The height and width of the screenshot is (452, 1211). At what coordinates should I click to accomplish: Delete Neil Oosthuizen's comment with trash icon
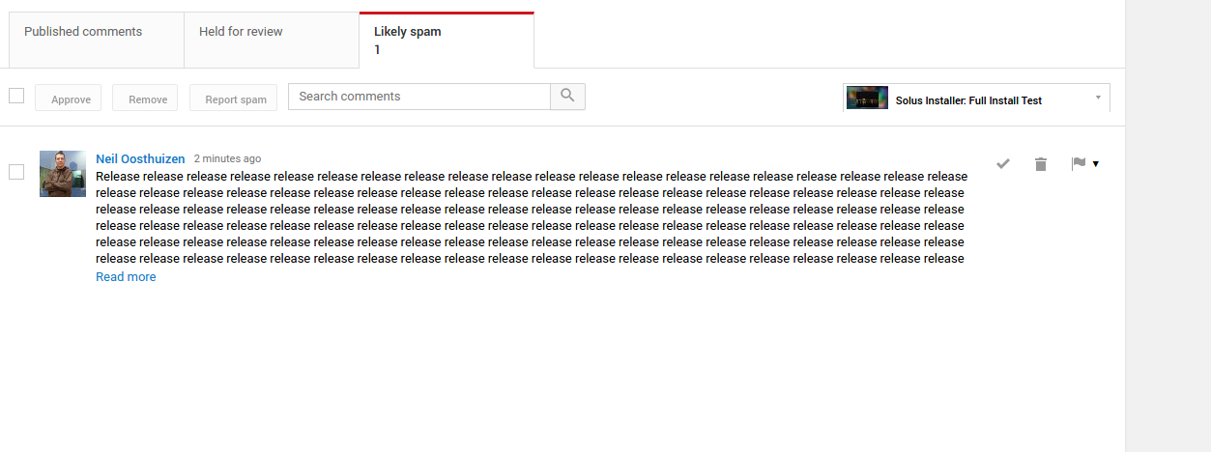[x=1041, y=164]
